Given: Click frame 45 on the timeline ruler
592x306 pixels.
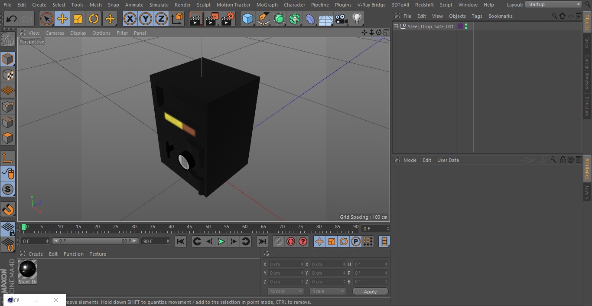Looking at the screenshot, I should coord(189,227).
